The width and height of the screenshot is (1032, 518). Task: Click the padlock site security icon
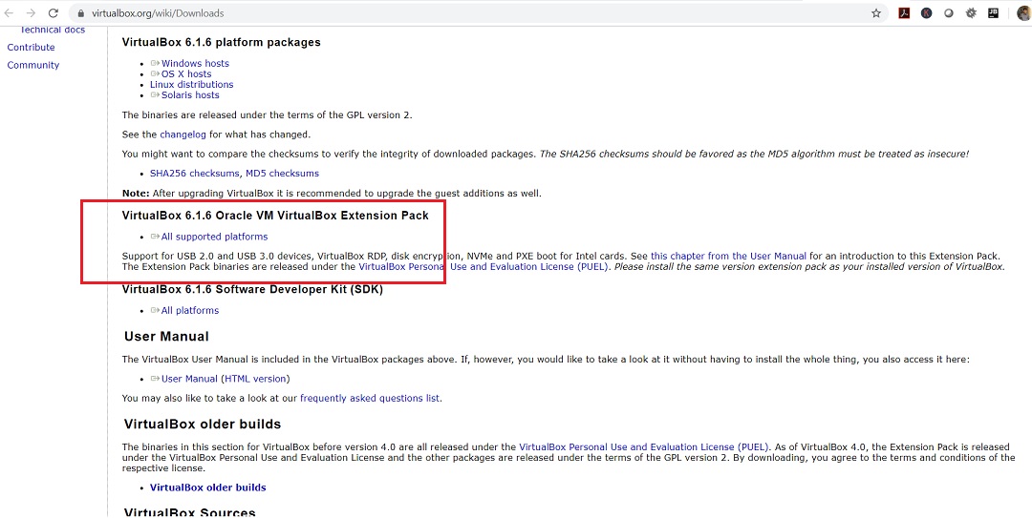(x=81, y=13)
